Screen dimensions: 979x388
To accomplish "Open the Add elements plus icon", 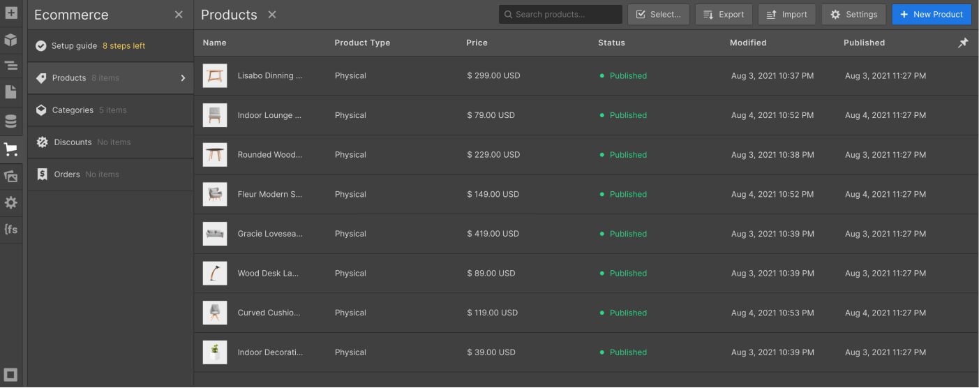I will [10, 13].
